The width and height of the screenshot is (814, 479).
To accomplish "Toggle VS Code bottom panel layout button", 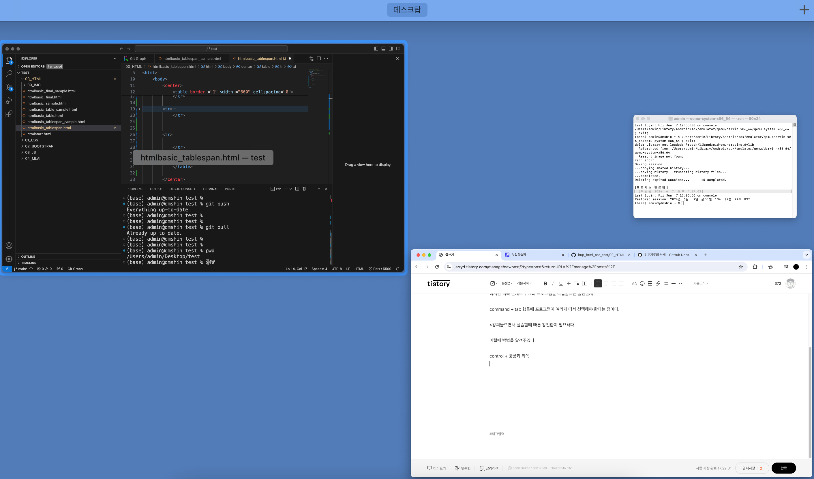I will [383, 49].
